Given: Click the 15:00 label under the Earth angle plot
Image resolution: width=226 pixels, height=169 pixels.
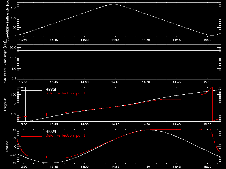Looking at the screenshot, I should 207,40.
